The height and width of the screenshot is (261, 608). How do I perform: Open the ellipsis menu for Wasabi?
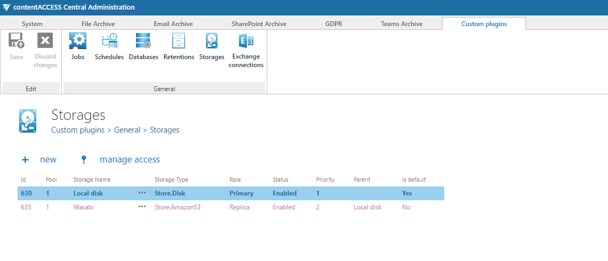(x=142, y=207)
